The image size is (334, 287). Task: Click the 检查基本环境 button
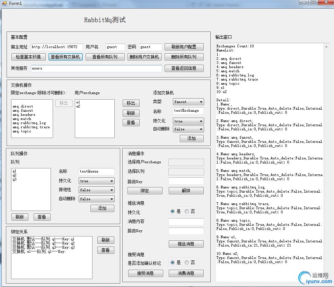pyautogui.click(x=28, y=57)
